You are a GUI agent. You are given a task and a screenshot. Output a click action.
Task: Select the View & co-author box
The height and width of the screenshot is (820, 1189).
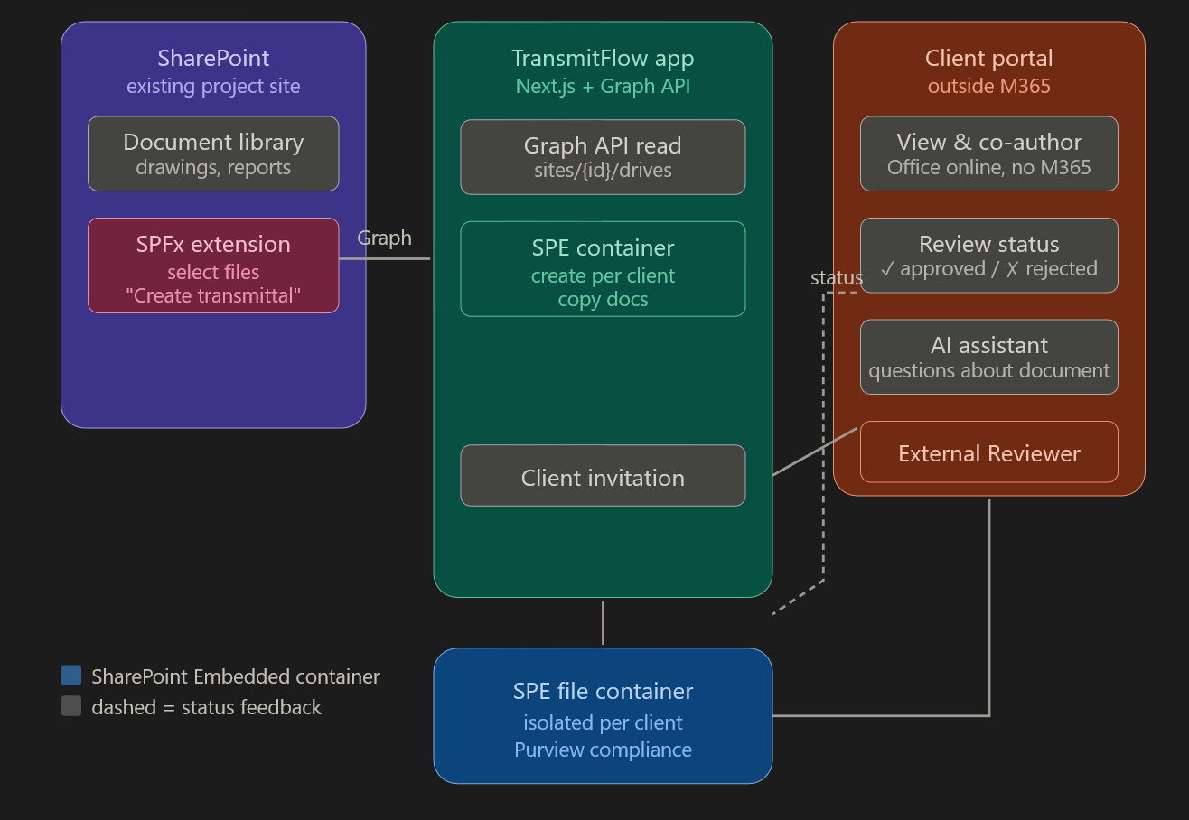[x=989, y=154]
